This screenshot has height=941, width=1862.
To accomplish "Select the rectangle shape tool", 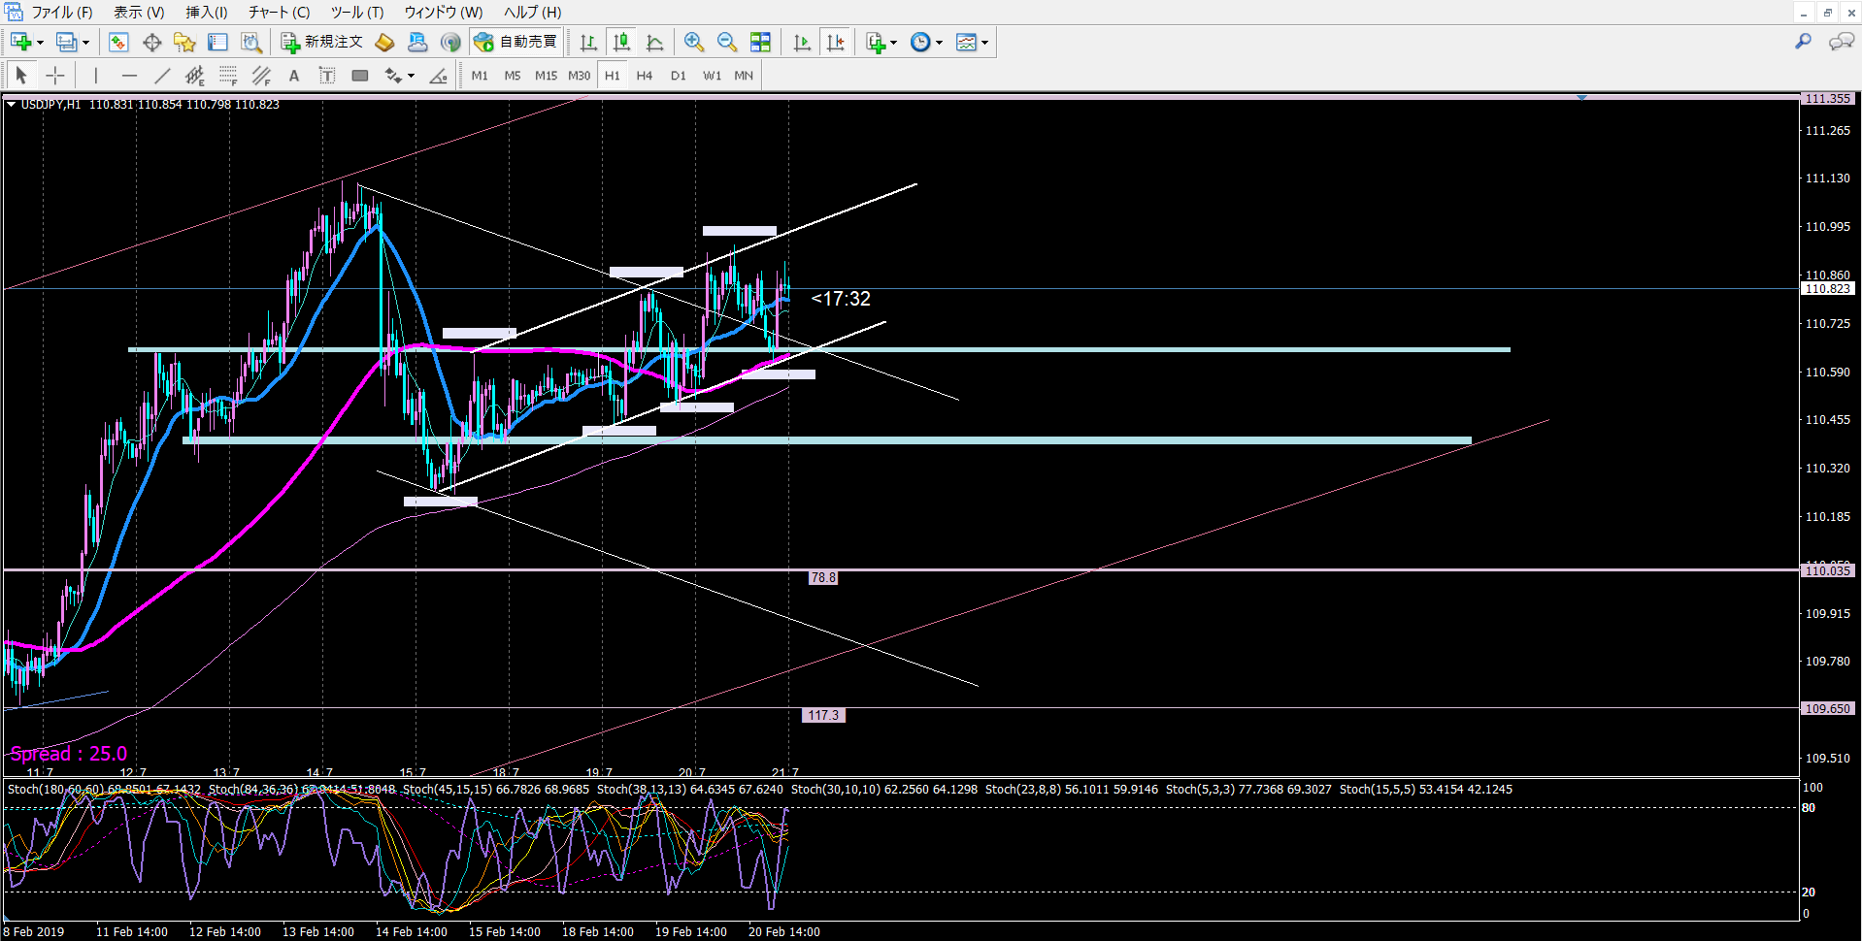I will tap(360, 75).
